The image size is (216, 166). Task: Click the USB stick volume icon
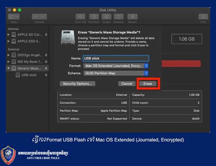[18, 75]
